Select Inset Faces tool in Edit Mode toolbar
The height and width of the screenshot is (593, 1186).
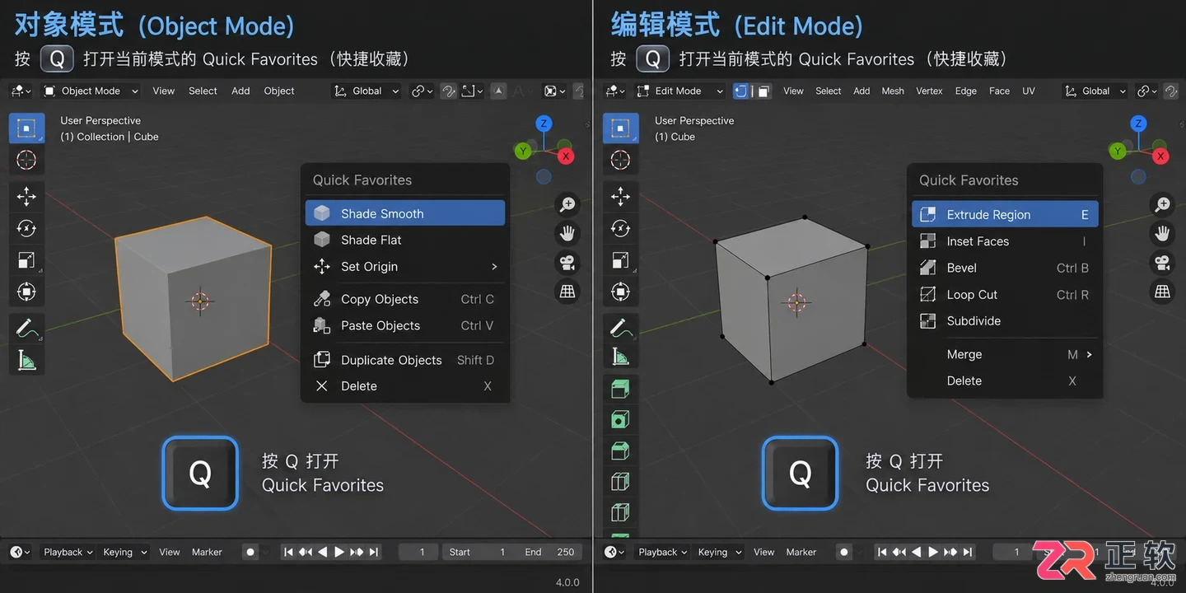point(620,420)
